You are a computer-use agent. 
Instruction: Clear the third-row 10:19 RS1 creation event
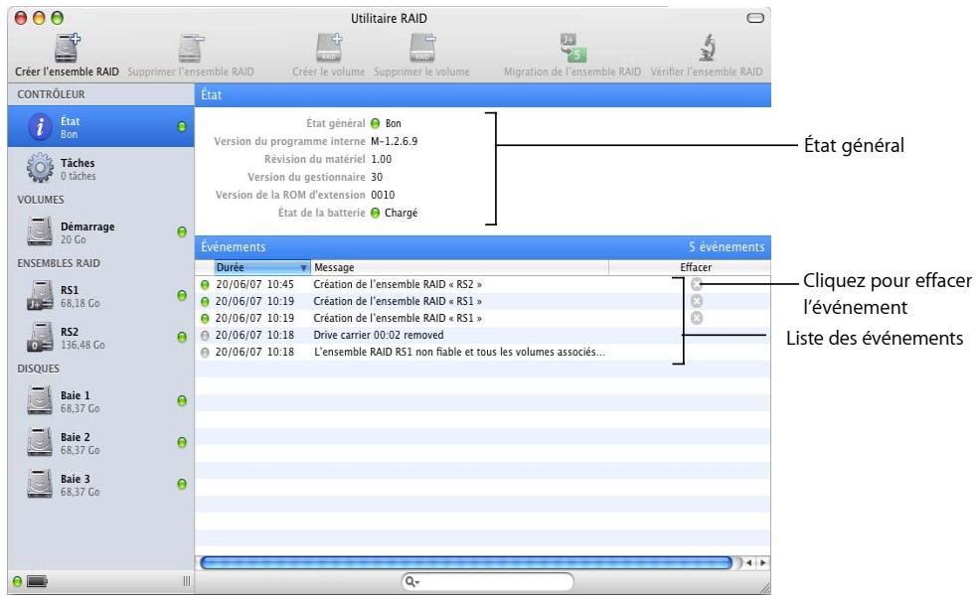click(697, 318)
